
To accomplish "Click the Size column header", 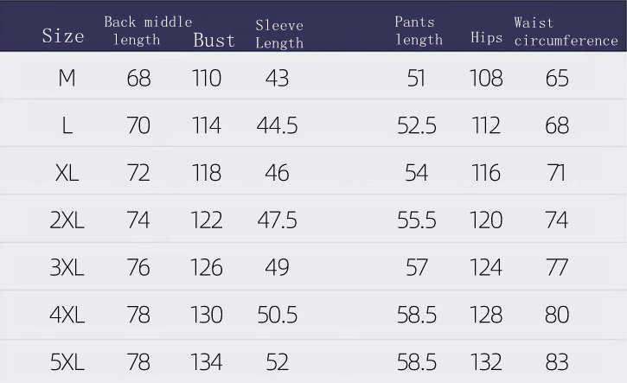I will tap(63, 35).
